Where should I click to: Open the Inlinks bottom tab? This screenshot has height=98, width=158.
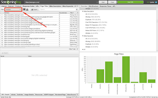(x=13, y=95)
